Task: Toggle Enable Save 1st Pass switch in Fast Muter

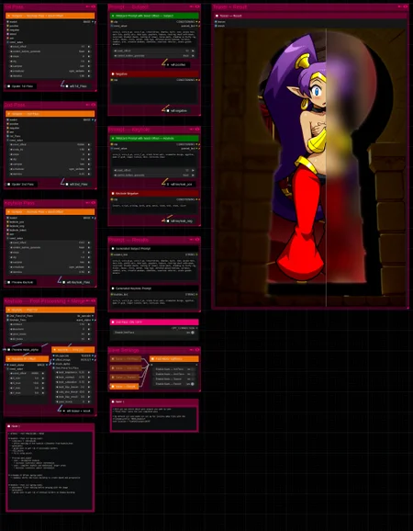Action: [x=192, y=369]
